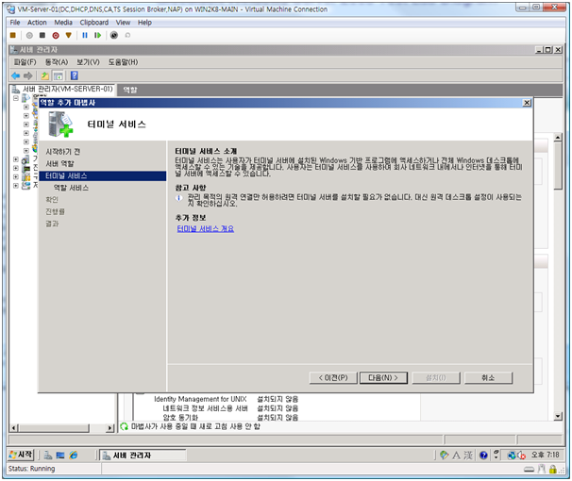Open the 도움말(H) menu
The width and height of the screenshot is (572, 481).
click(123, 62)
